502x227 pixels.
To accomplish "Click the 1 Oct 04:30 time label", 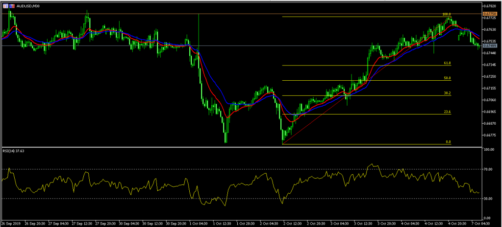I will [199, 223].
